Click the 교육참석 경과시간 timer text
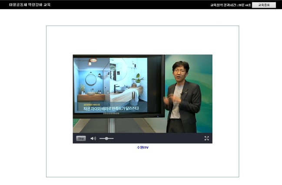282x185 pixels. 231,5
